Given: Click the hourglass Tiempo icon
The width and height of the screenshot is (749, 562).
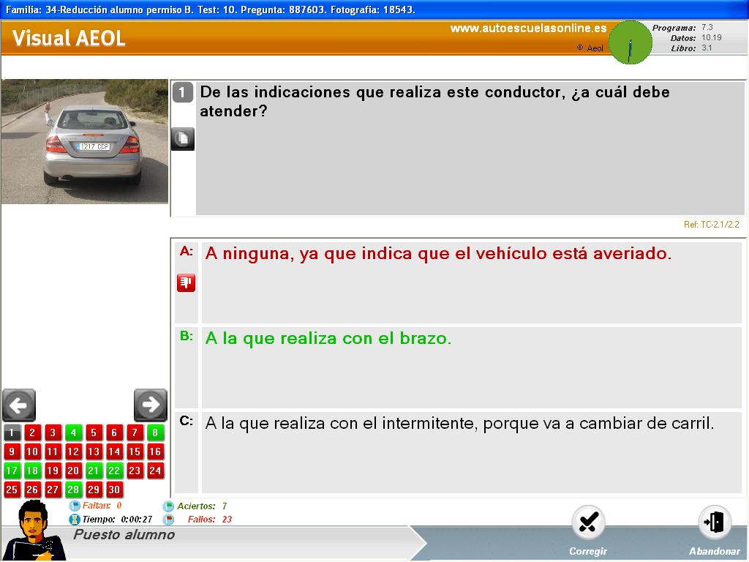Looking at the screenshot, I should pos(74,519).
